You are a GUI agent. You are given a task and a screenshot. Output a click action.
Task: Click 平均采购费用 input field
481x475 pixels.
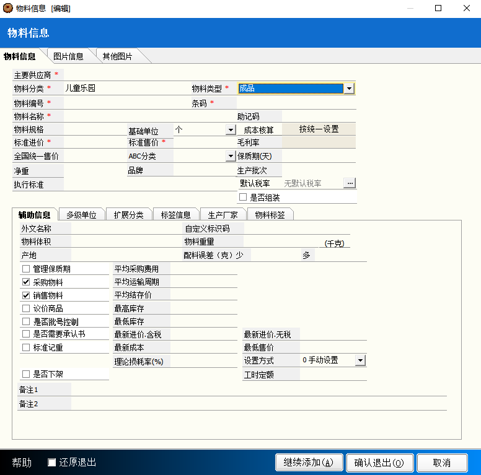point(204,269)
